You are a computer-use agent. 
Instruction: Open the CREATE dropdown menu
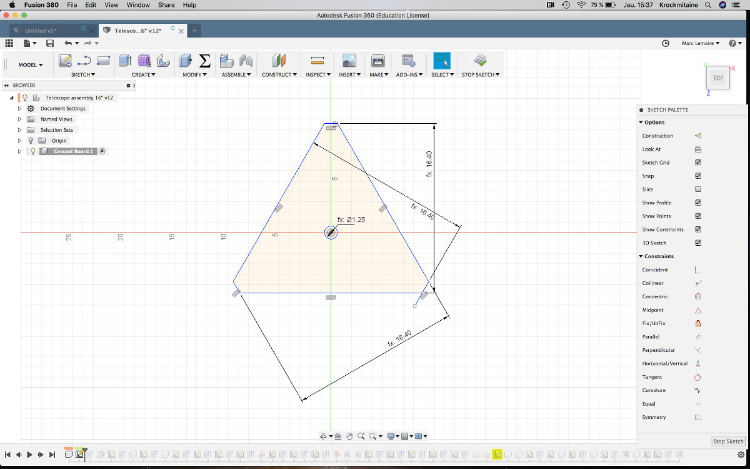(144, 74)
